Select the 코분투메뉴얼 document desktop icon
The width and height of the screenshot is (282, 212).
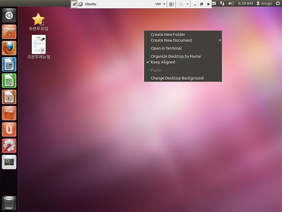coord(39,47)
